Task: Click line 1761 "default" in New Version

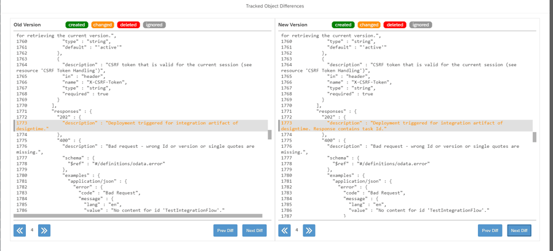Action: click(357, 47)
